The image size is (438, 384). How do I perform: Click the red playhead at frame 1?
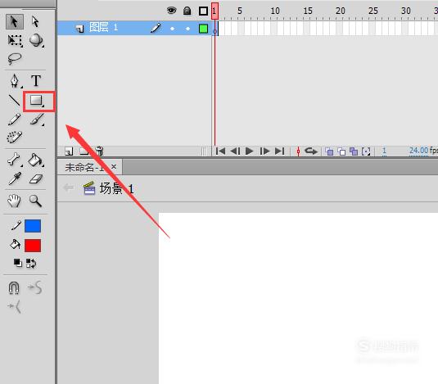click(x=214, y=11)
